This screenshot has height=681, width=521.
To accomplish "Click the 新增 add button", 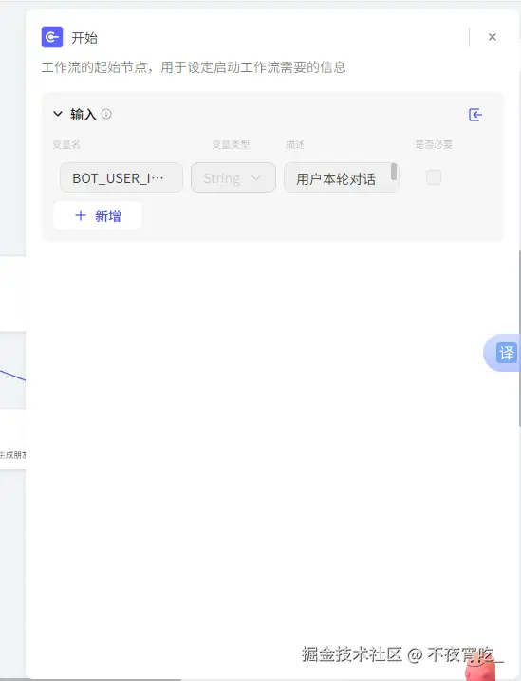I will click(x=98, y=215).
